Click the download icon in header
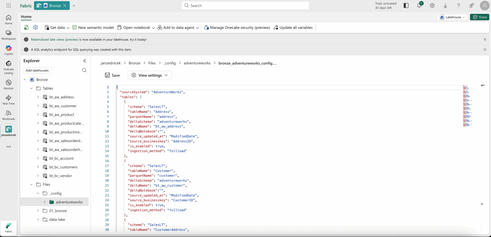Image resolution: width=491 pixels, height=237 pixels. click(445, 5)
